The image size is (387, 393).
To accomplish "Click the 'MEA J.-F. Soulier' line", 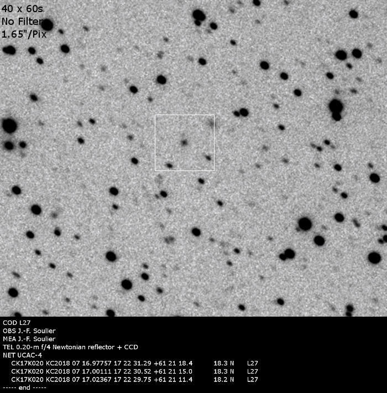I will click(29, 339).
